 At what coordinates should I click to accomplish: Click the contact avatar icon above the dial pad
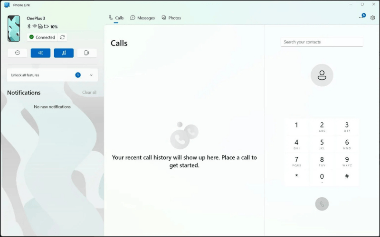(322, 75)
